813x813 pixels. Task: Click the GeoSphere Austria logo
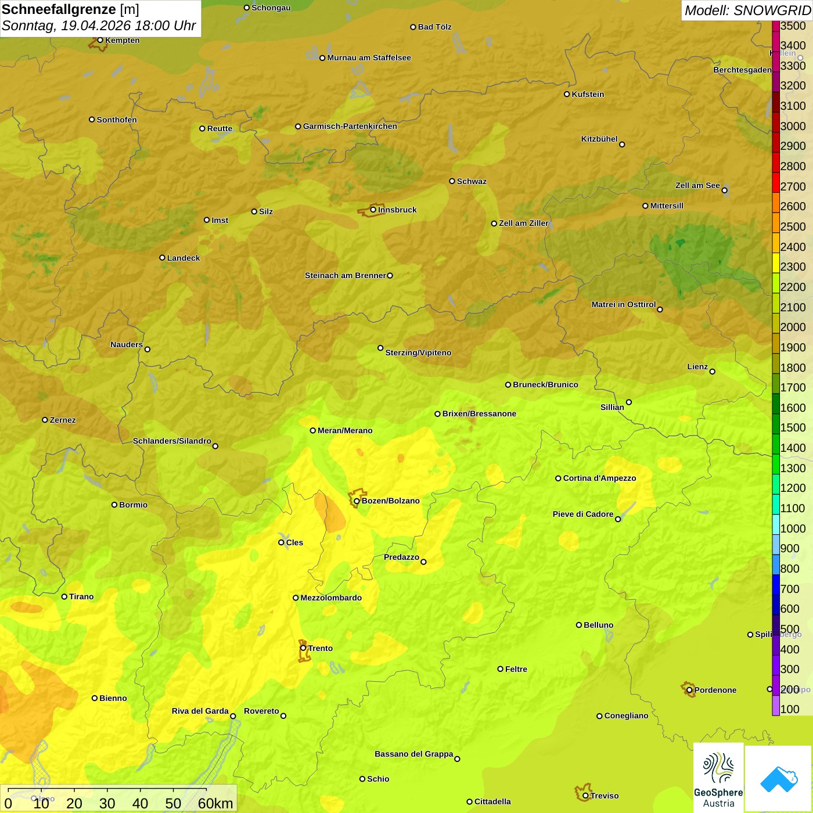718,777
